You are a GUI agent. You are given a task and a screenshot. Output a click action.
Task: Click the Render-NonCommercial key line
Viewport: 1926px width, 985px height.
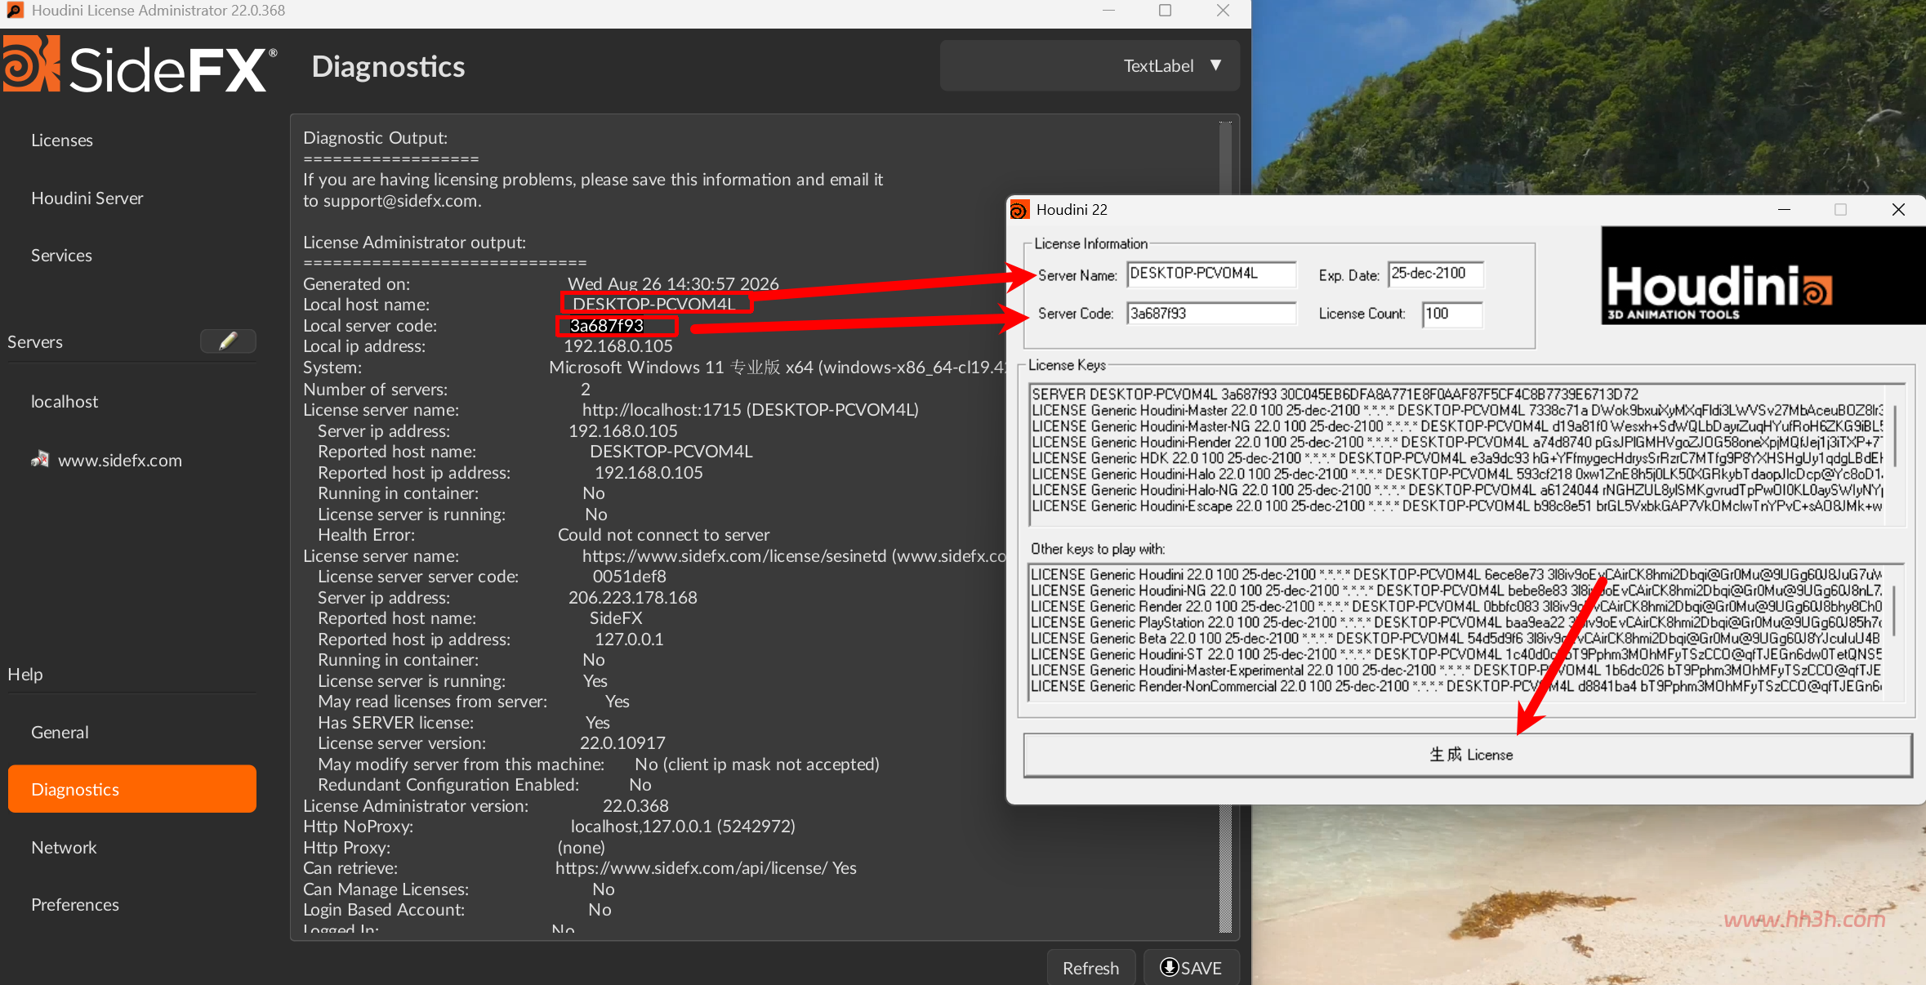(1456, 687)
